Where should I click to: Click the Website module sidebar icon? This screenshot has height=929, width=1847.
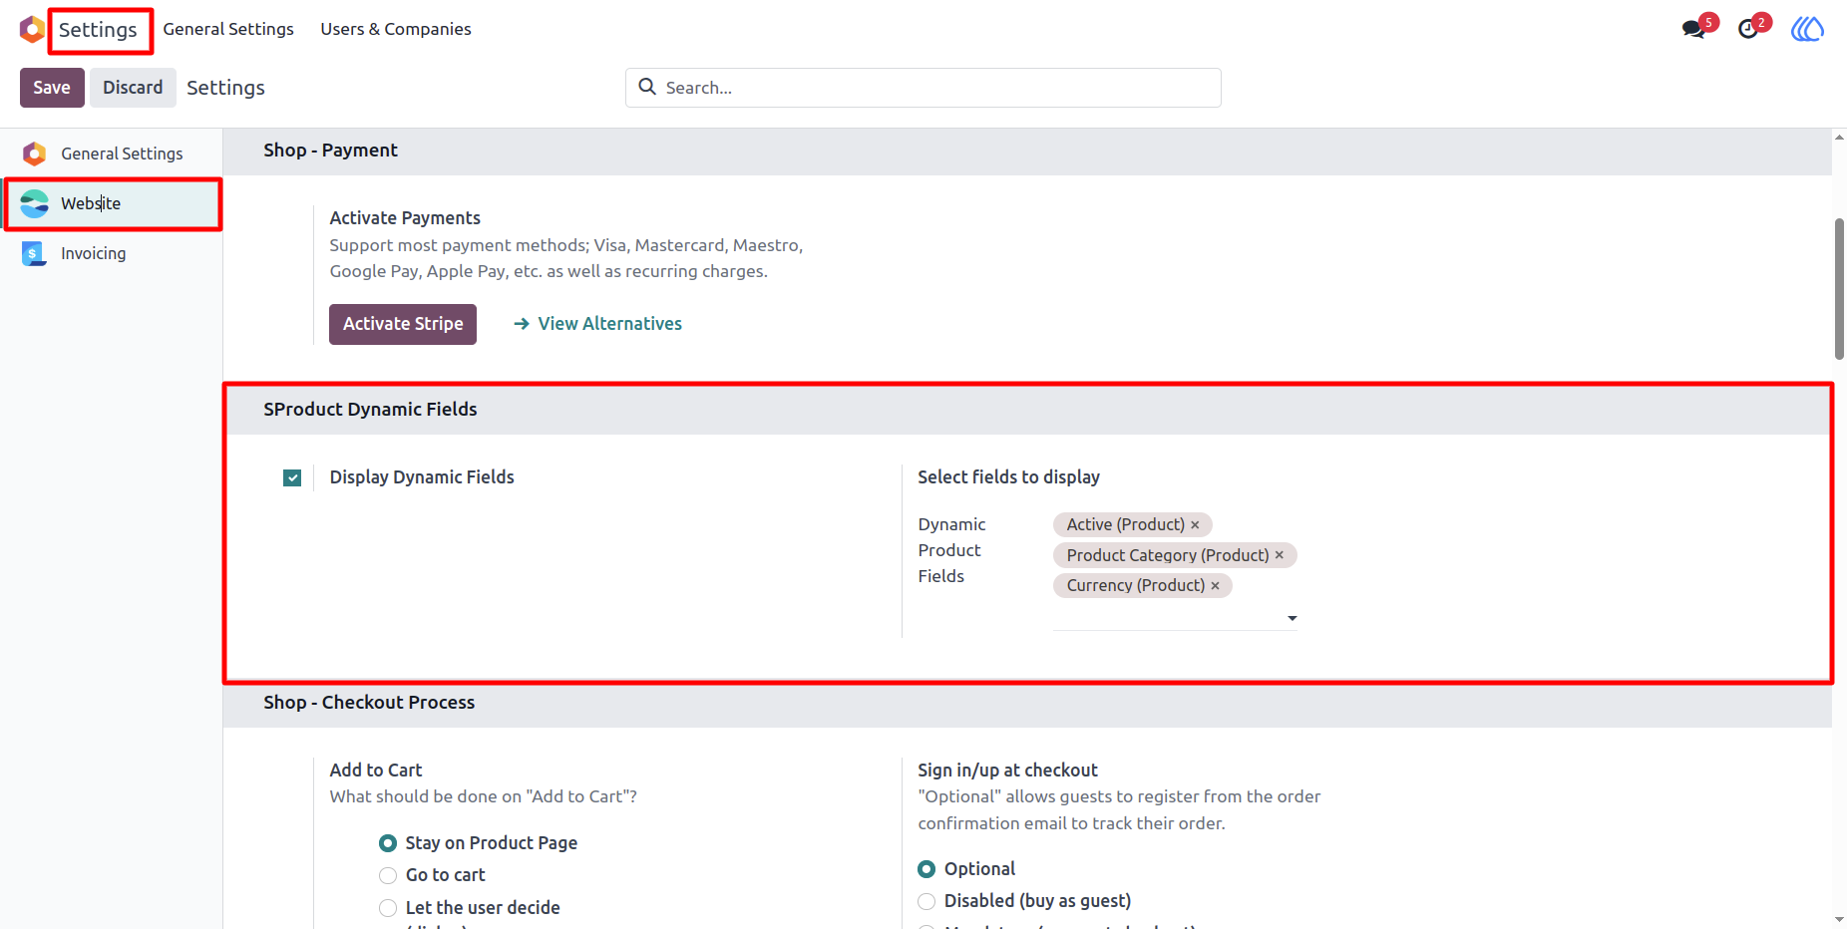(x=35, y=203)
